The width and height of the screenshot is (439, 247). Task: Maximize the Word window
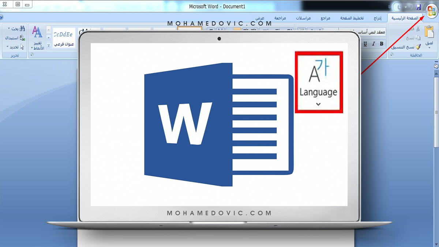[x=18, y=4]
